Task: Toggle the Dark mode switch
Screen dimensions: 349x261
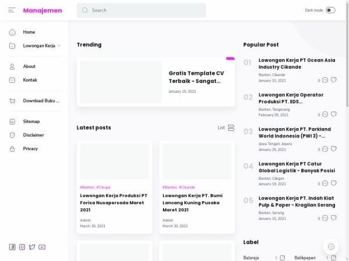Action: (330, 10)
